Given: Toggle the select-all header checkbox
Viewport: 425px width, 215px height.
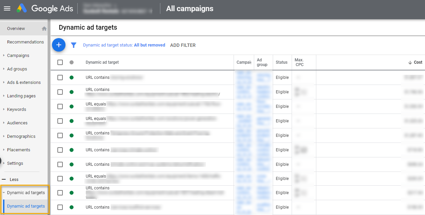Looking at the screenshot, I should [x=60, y=62].
